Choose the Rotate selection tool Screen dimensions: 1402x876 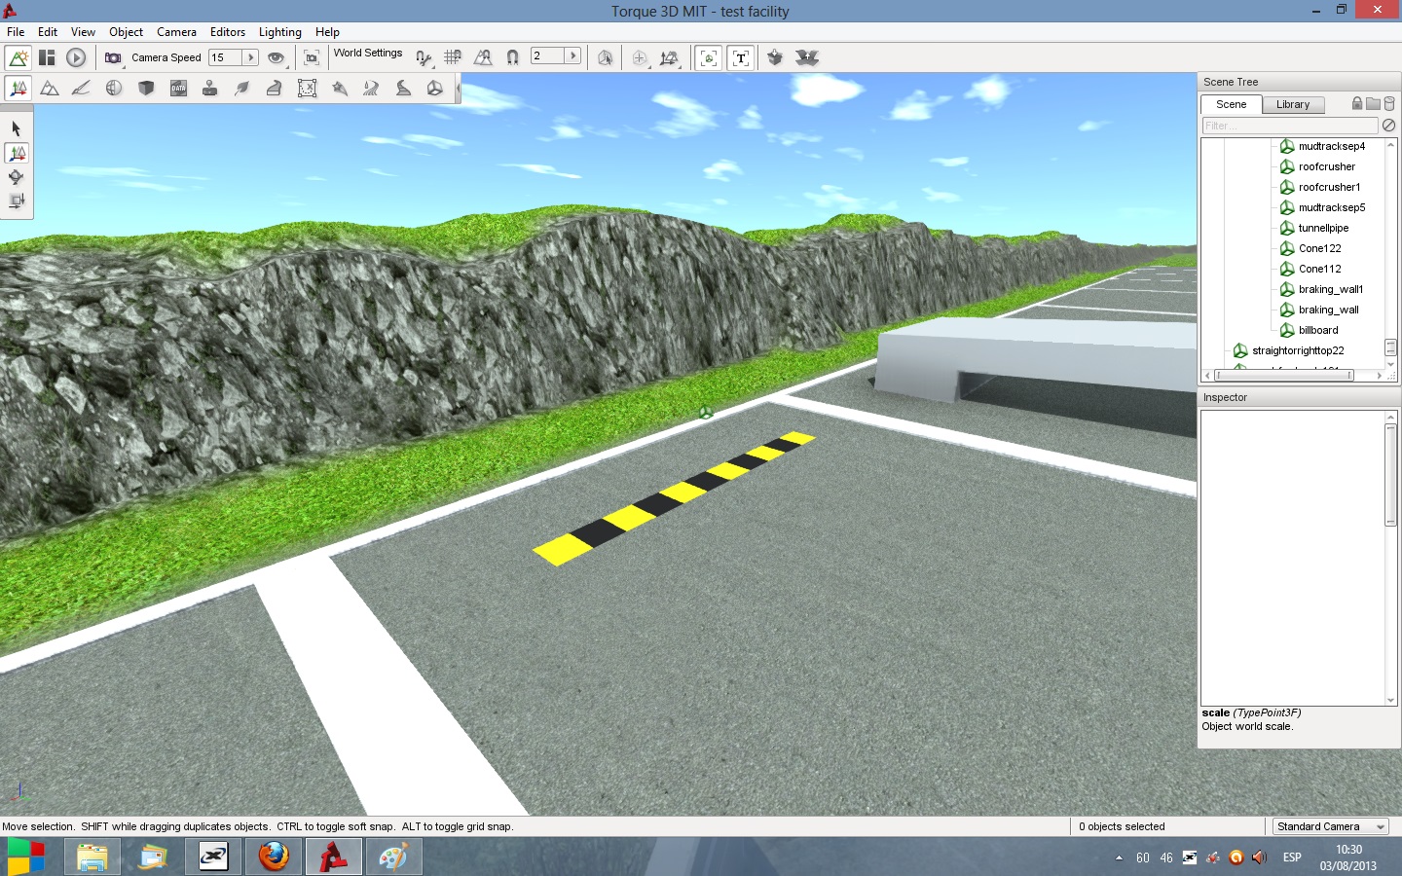coord(17,177)
